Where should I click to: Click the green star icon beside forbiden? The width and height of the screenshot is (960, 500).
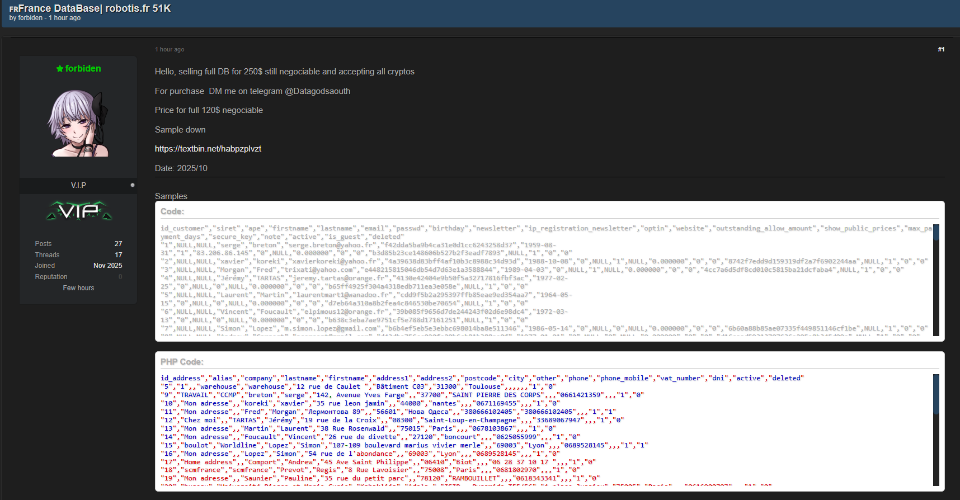pyautogui.click(x=60, y=69)
